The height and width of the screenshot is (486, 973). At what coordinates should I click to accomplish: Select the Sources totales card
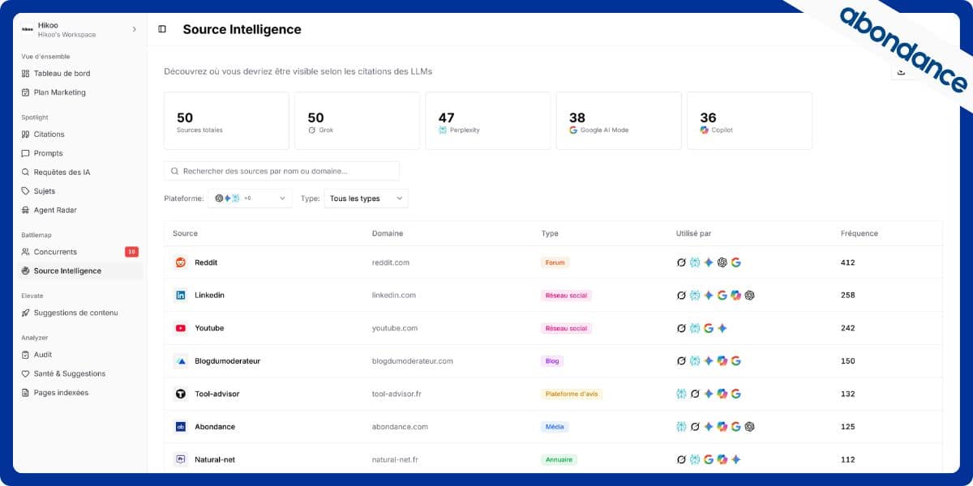226,121
